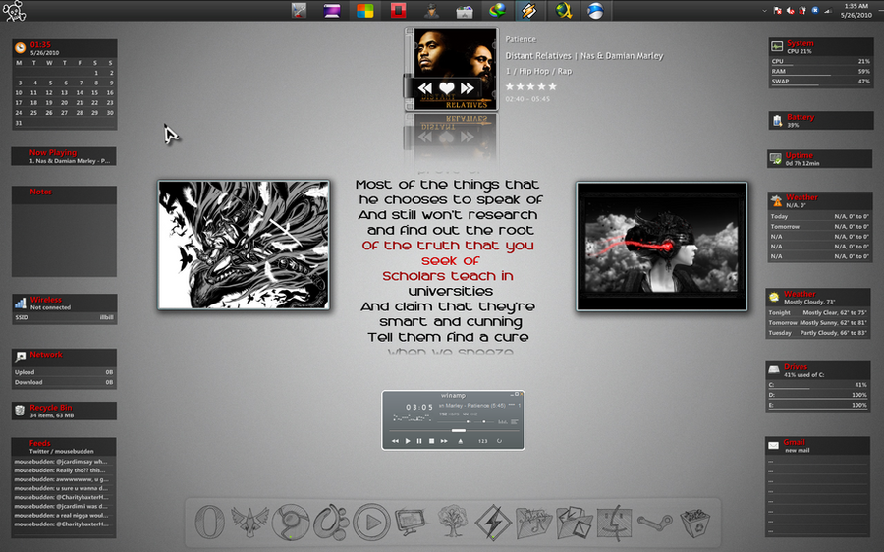Open the Finder face icon in dock
The image size is (884, 552).
pyautogui.click(x=615, y=522)
